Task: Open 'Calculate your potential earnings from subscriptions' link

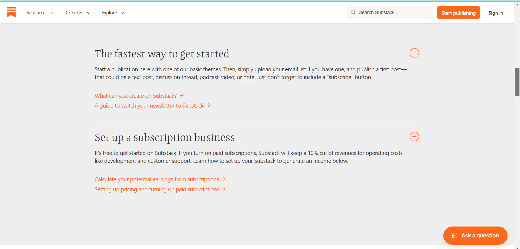Action: 160,179
